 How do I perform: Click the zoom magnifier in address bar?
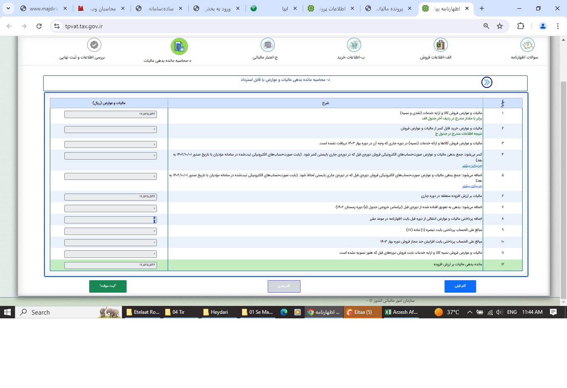point(486,26)
